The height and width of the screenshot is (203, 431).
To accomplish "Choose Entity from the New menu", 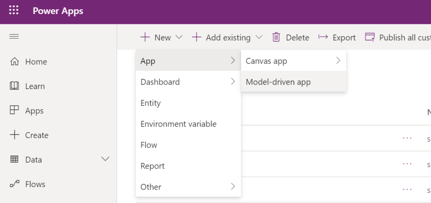I will pyautogui.click(x=151, y=103).
